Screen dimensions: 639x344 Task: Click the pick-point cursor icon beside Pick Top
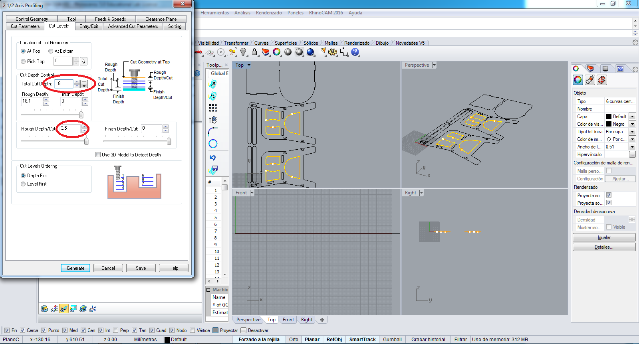click(x=83, y=61)
